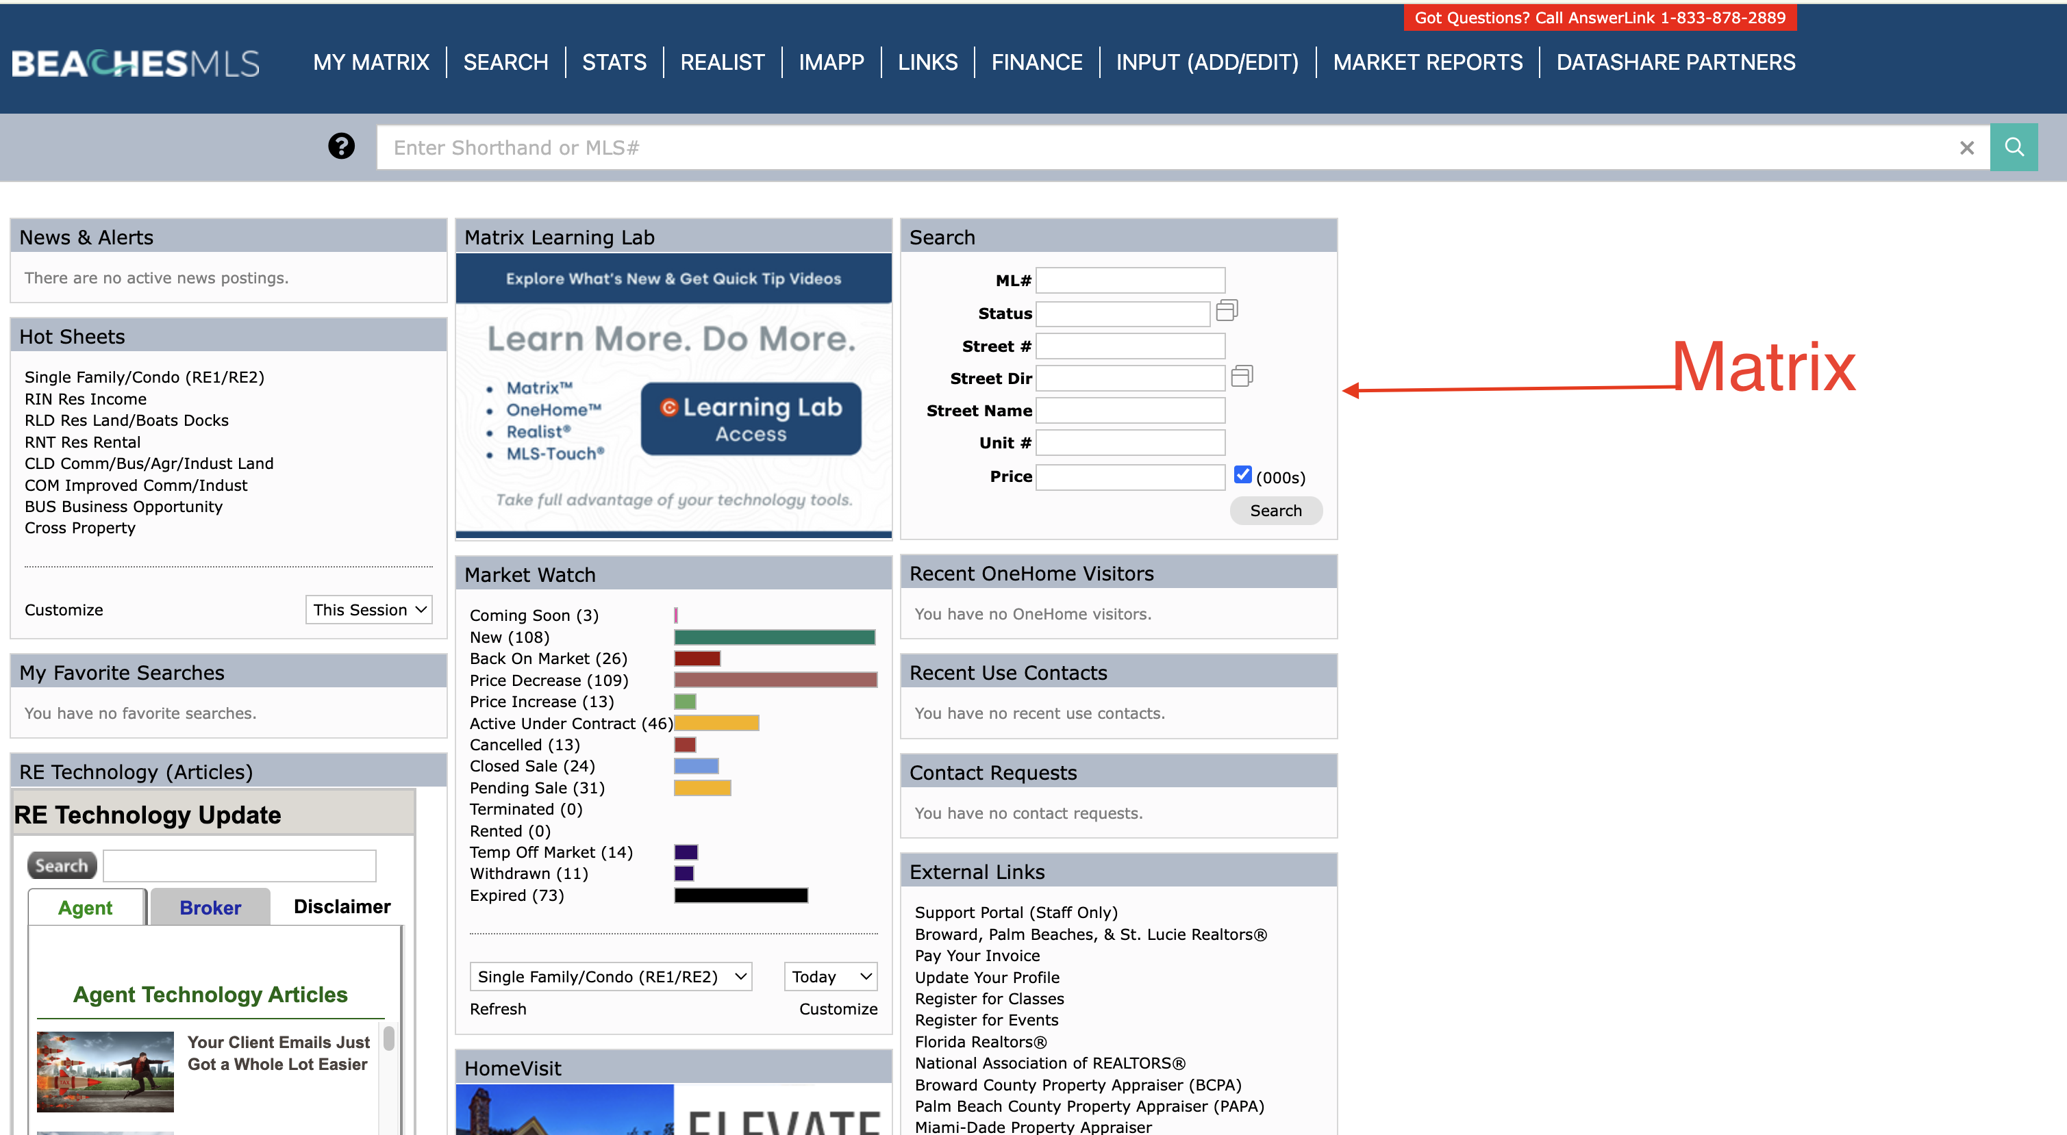Image resolution: width=2067 pixels, height=1135 pixels.
Task: Click the black Expired (73) bar
Action: pos(740,895)
